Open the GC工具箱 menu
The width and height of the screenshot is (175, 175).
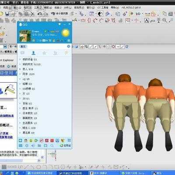tap(103, 7)
